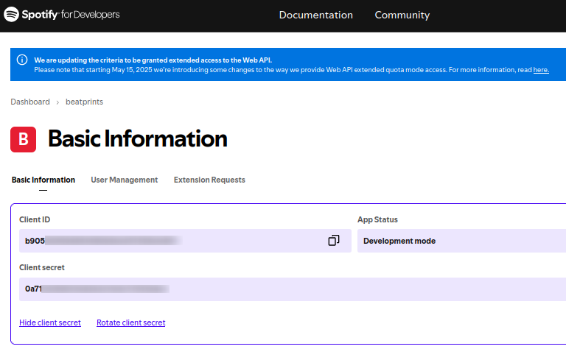Switch to the Basic Information tab
566x349 pixels.
(x=43, y=180)
